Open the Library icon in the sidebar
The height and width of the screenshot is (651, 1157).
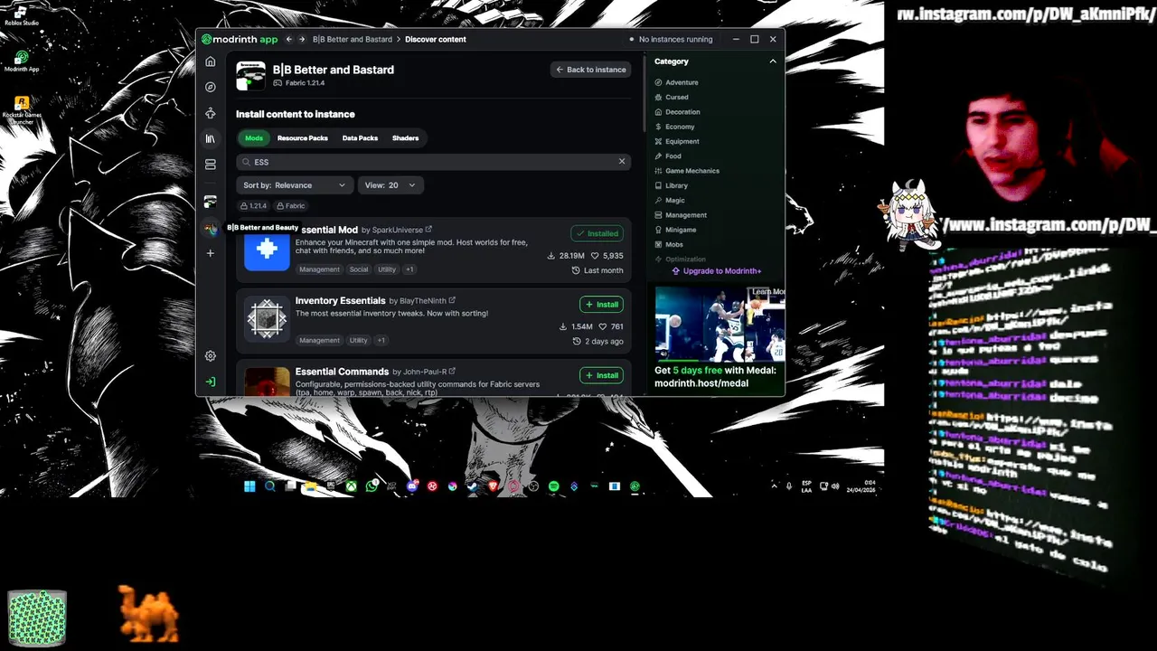tap(211, 138)
